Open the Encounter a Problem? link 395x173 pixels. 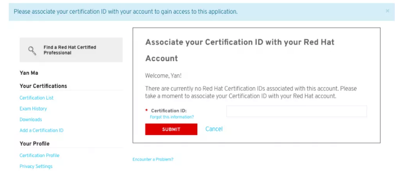tap(153, 159)
